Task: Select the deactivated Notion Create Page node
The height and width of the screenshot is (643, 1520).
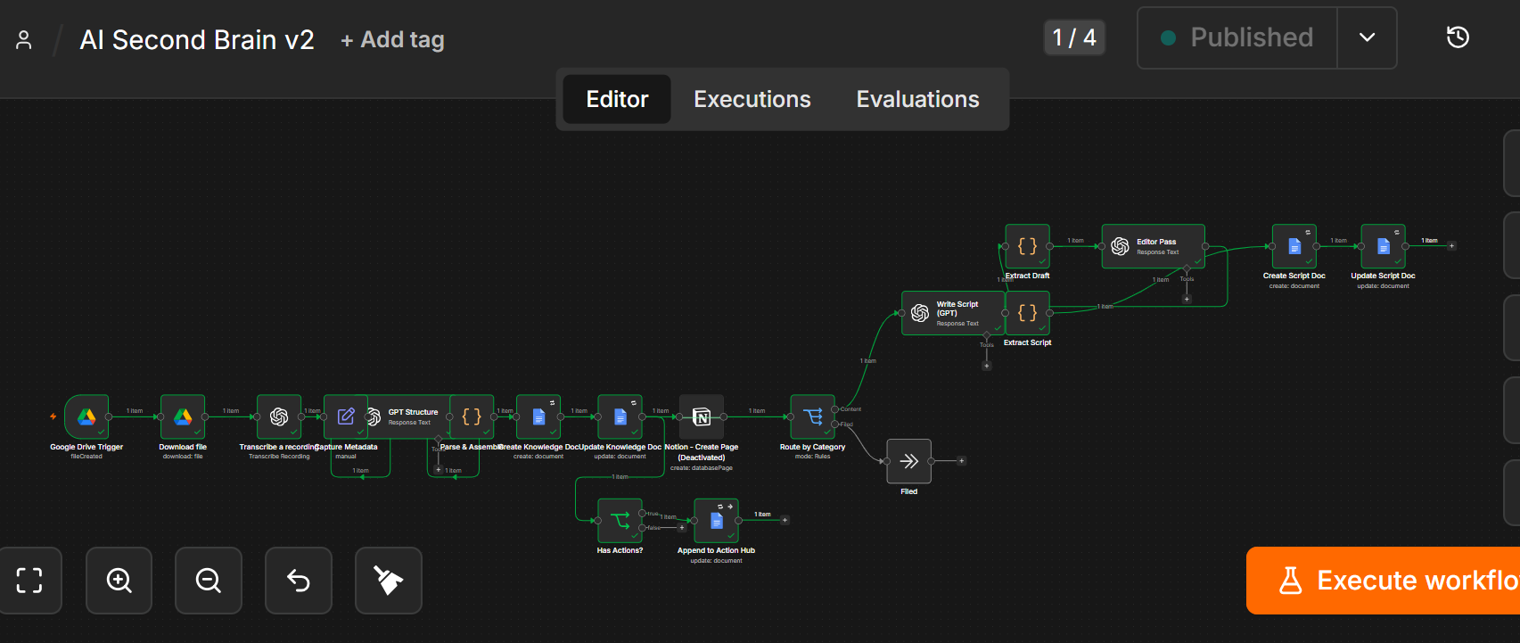Action: [702, 416]
